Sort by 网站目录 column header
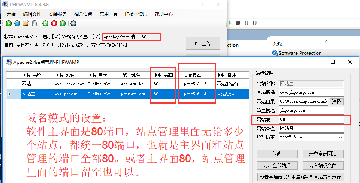The image size is (360, 183). (x=103, y=75)
